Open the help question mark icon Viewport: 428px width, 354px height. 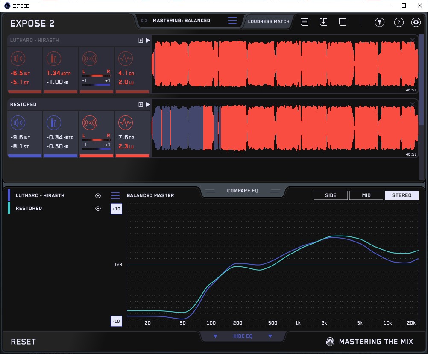399,22
